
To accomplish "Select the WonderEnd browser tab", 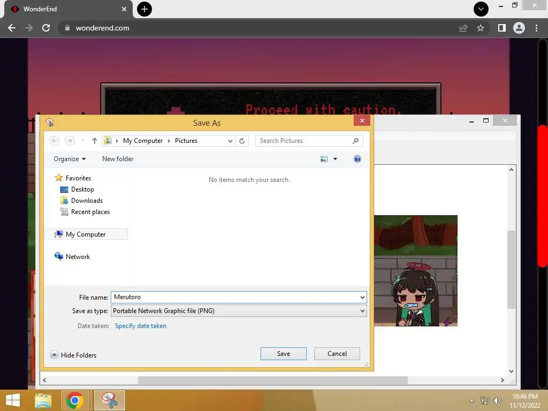I will [x=68, y=9].
